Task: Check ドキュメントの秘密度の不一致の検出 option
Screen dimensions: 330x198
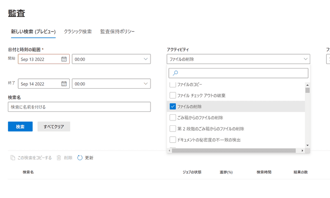Action: pos(173,140)
